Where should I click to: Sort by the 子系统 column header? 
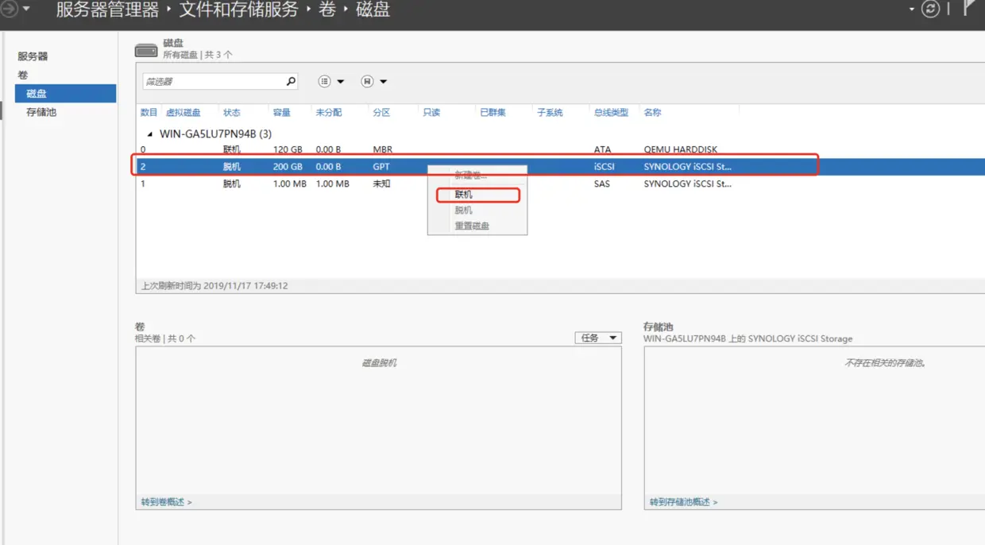550,113
